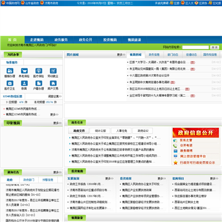The height and width of the screenshot is (222, 222).
Task: Select the 场景服务 tab under 为民办事
Action: click(x=12, y=62)
